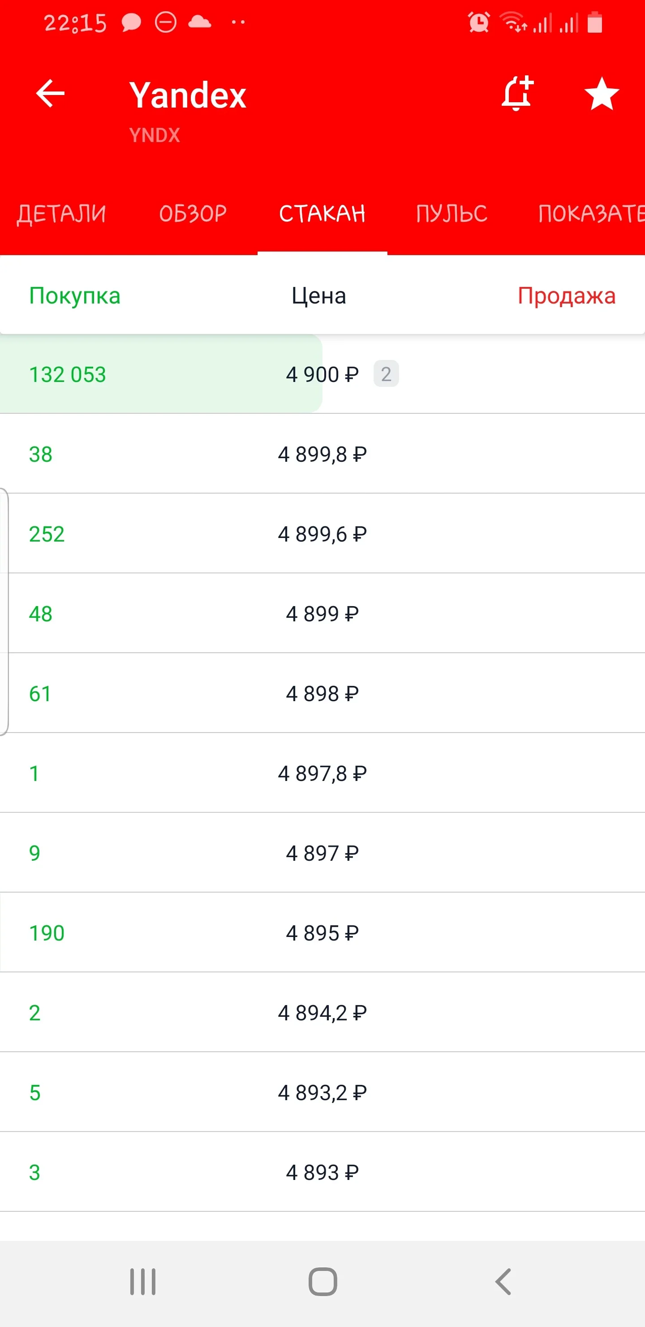
Task: Switch to the ОБЗОР tab
Action: [193, 214]
